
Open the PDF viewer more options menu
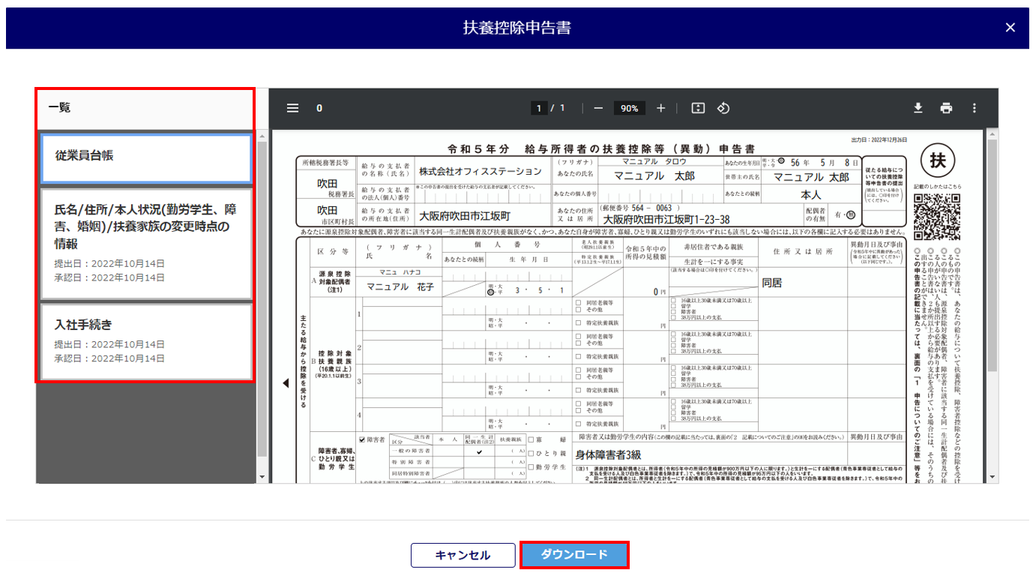(975, 108)
